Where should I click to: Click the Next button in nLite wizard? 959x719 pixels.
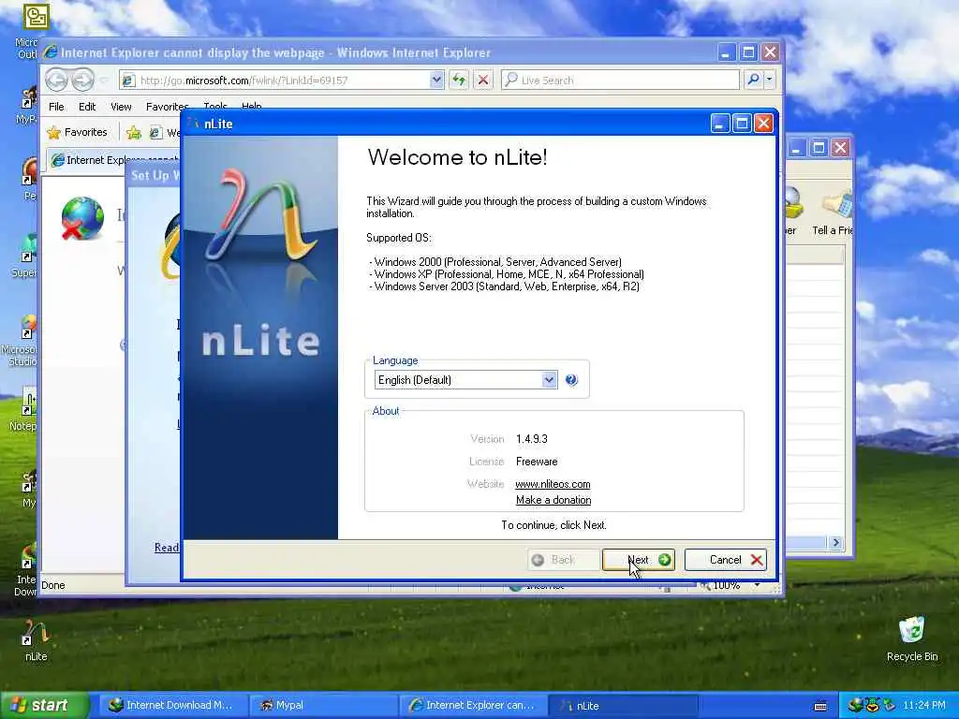point(639,560)
